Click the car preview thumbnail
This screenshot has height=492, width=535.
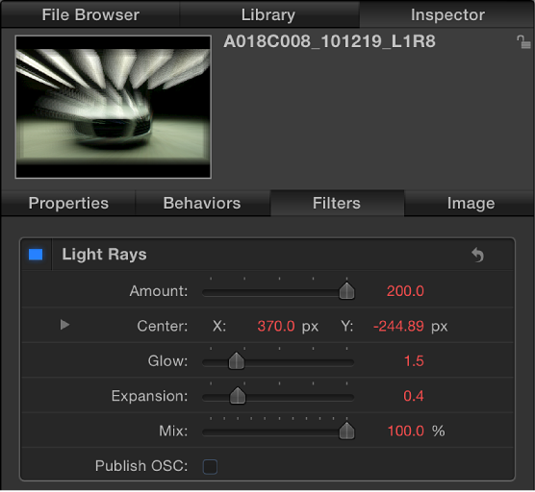click(114, 107)
